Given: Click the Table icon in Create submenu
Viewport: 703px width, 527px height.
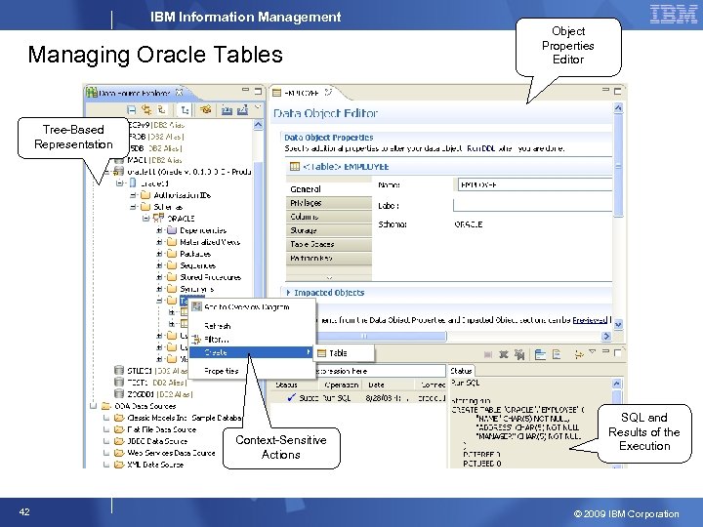Looking at the screenshot, I should [321, 353].
